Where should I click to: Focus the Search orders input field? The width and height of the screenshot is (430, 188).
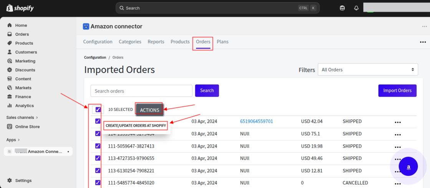point(142,91)
